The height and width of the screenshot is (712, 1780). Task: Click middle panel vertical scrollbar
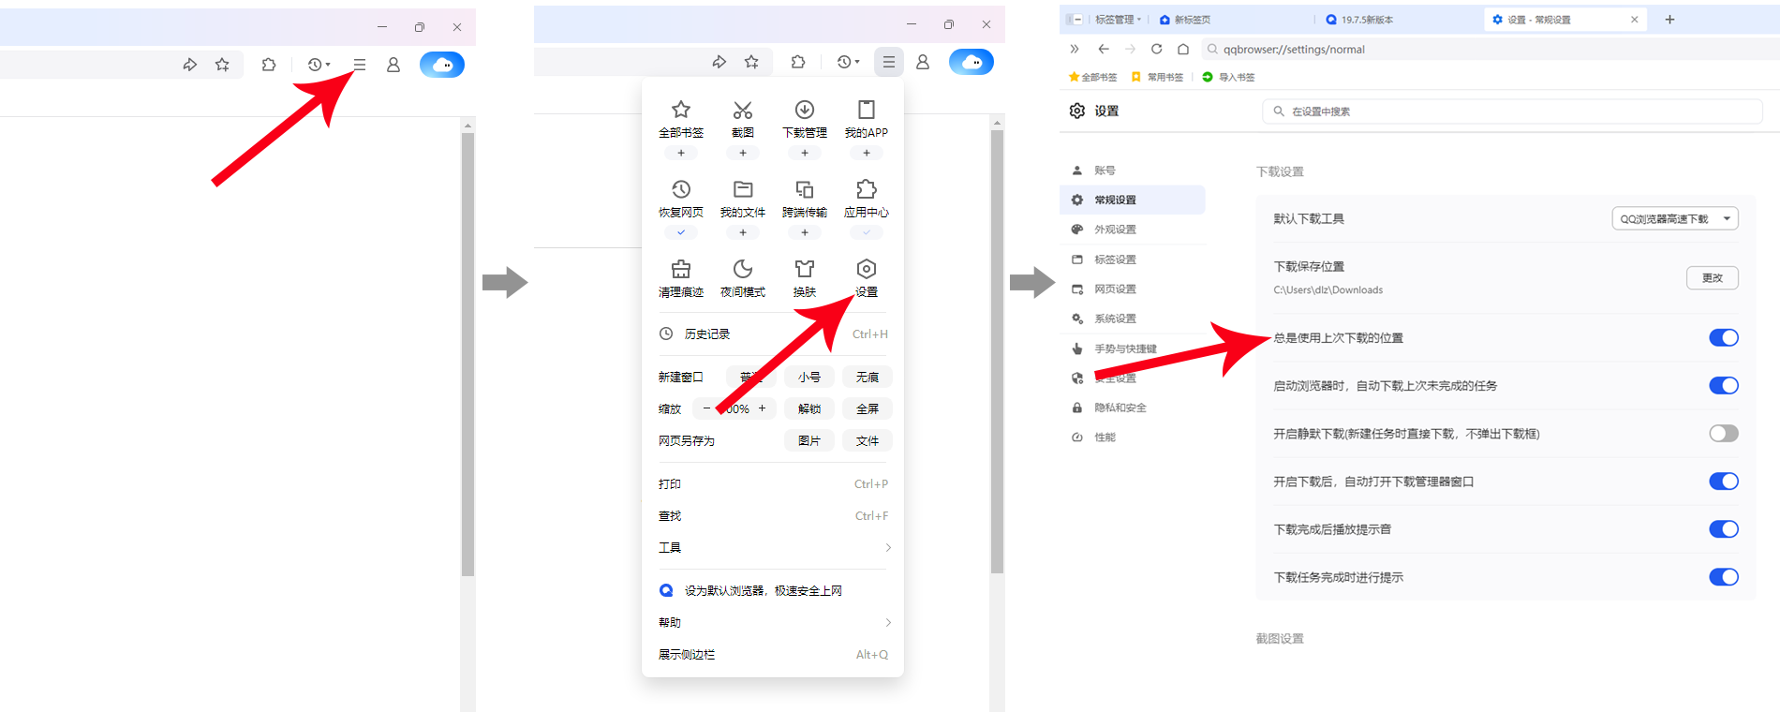pos(997,351)
